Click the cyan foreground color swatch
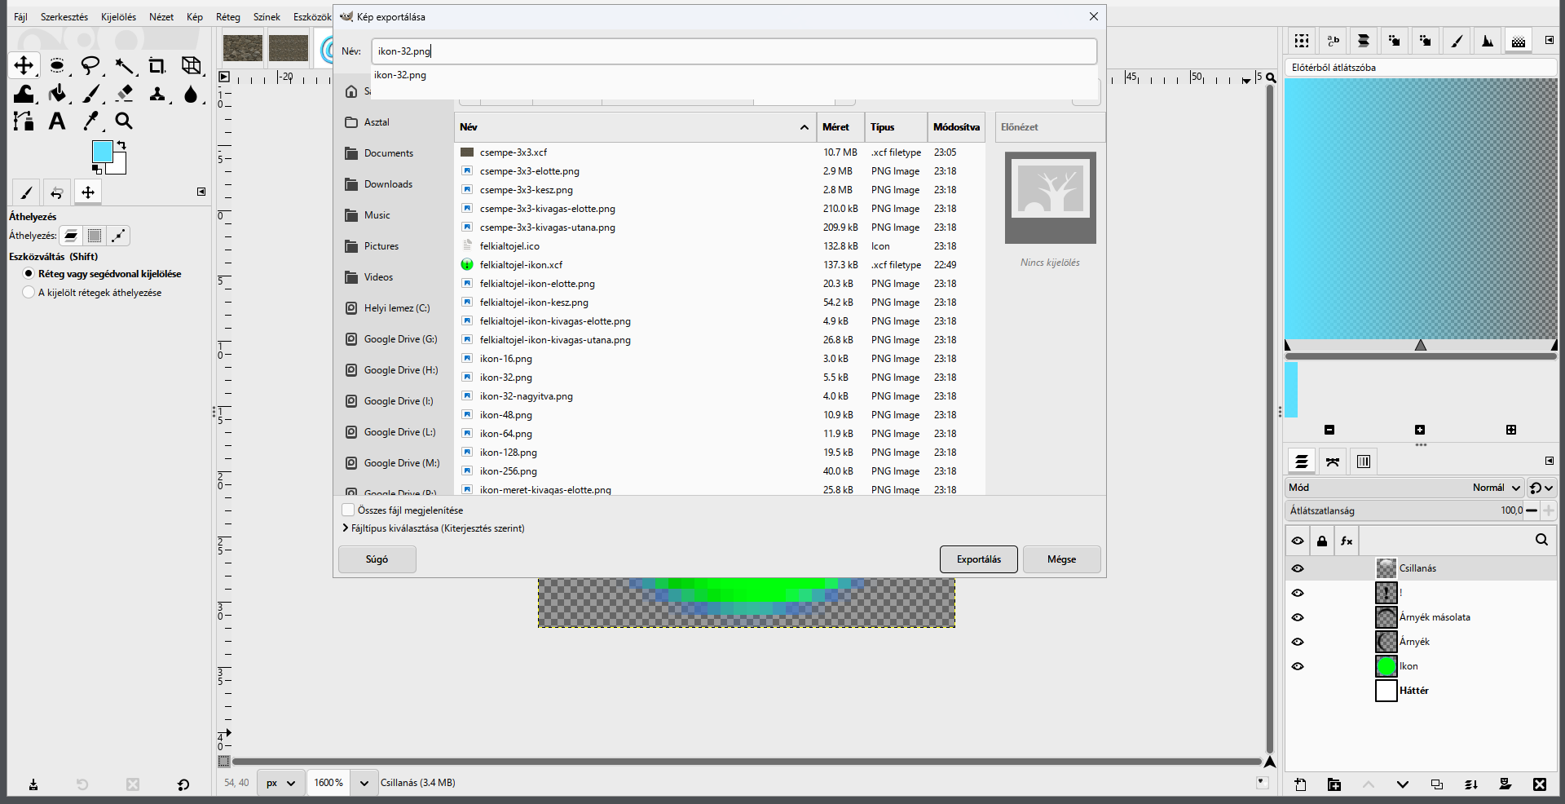The image size is (1565, 804). 102,151
